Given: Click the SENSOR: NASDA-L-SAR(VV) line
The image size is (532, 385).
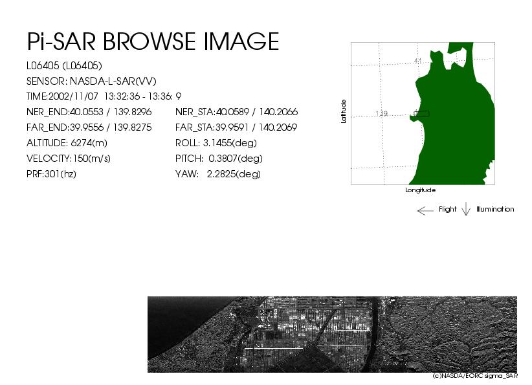Looking at the screenshot, I should point(91,82).
